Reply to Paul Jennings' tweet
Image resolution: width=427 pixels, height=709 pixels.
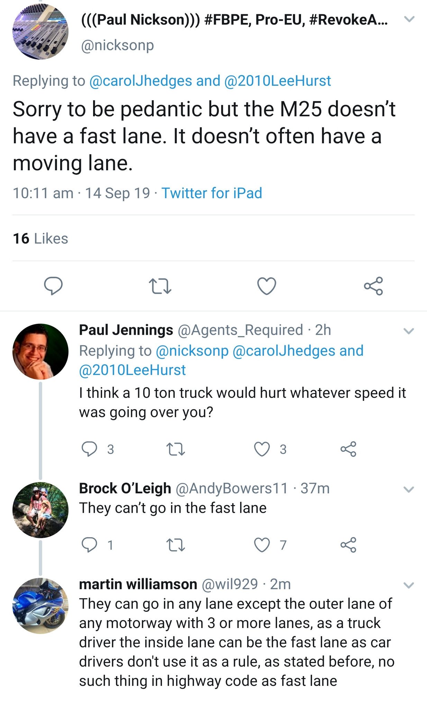pyautogui.click(x=89, y=449)
